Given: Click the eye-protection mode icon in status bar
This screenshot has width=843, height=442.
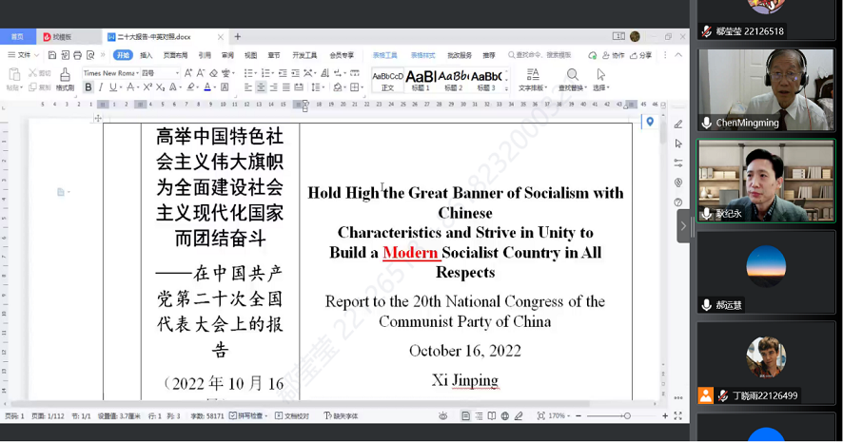Looking at the screenshot, I should (443, 415).
